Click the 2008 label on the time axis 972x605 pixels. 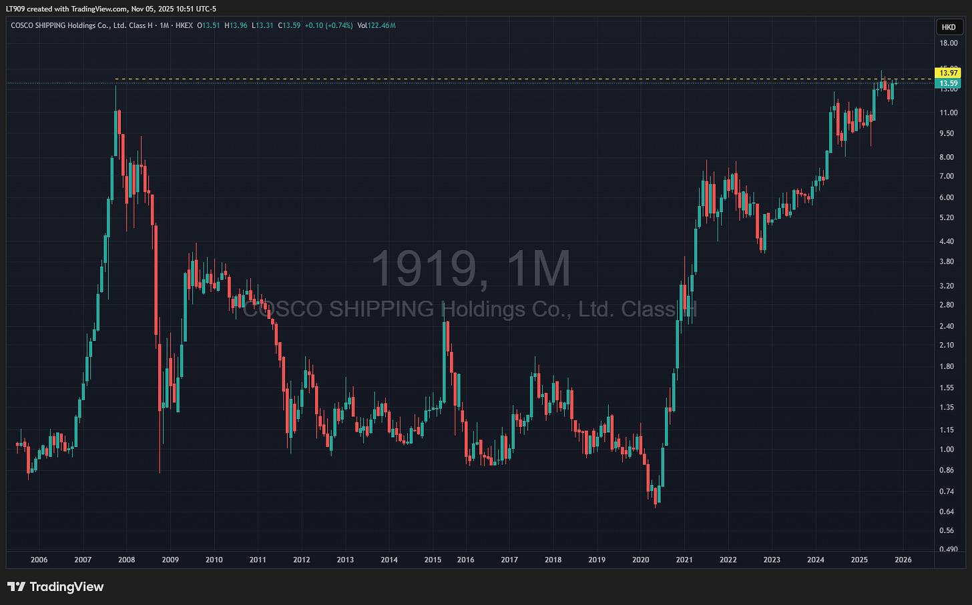click(126, 560)
